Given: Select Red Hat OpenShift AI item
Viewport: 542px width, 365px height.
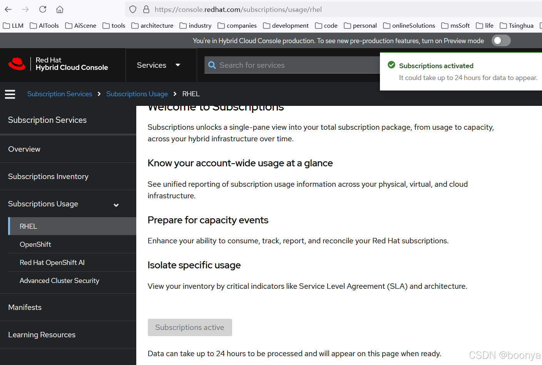Looking at the screenshot, I should [x=52, y=263].
